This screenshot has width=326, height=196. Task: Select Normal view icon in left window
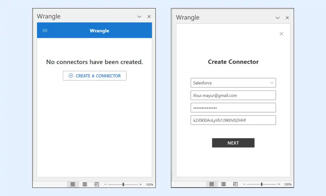click(x=73, y=184)
